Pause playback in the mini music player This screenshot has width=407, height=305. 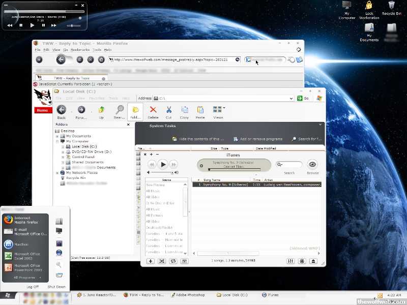[43, 25]
